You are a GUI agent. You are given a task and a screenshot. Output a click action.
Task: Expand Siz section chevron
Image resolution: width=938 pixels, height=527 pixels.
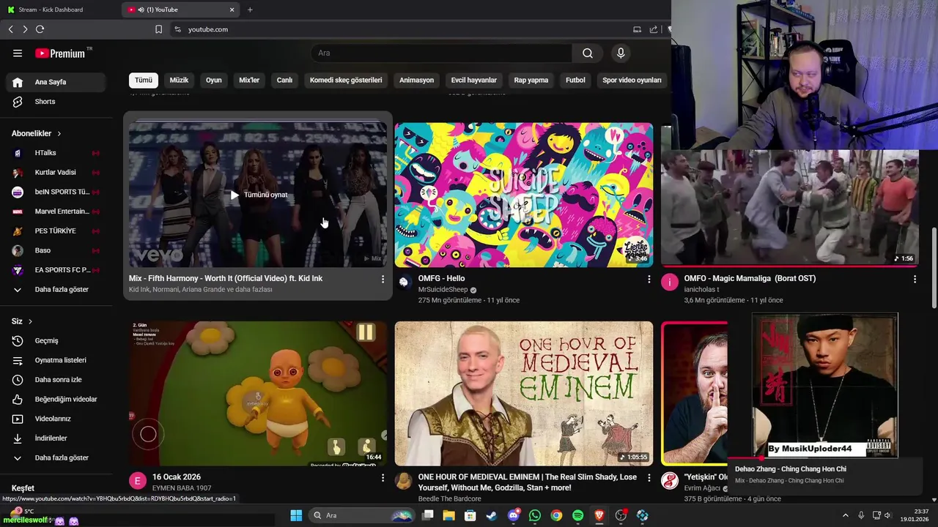tap(30, 321)
